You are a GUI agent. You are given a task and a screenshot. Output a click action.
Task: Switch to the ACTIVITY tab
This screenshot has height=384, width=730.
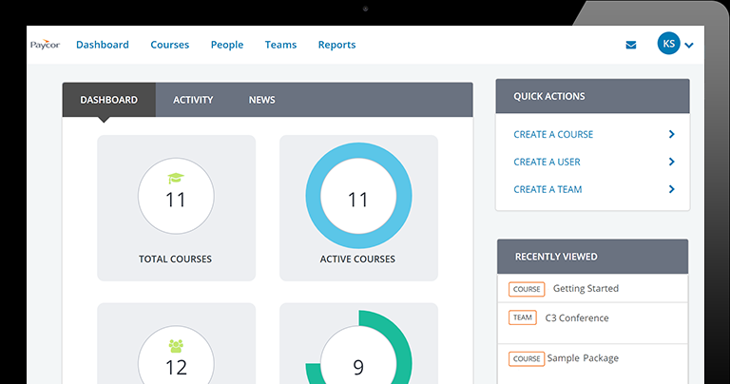tap(193, 100)
